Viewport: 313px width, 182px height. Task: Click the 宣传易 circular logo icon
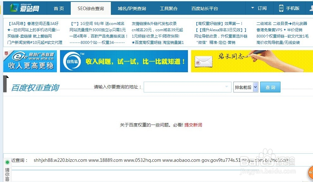point(72,61)
